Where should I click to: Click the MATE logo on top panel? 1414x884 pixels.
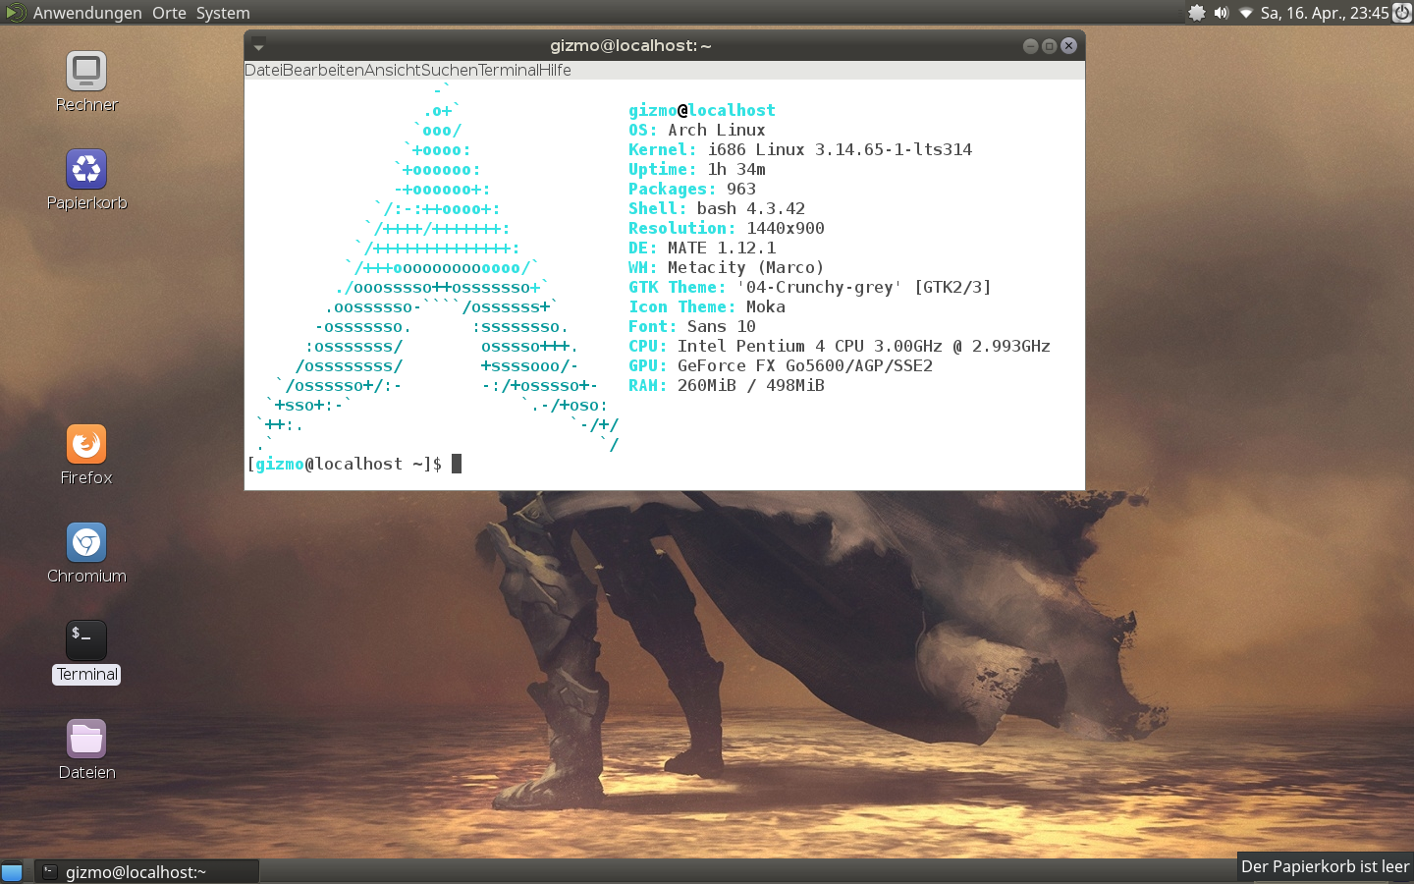tap(16, 13)
